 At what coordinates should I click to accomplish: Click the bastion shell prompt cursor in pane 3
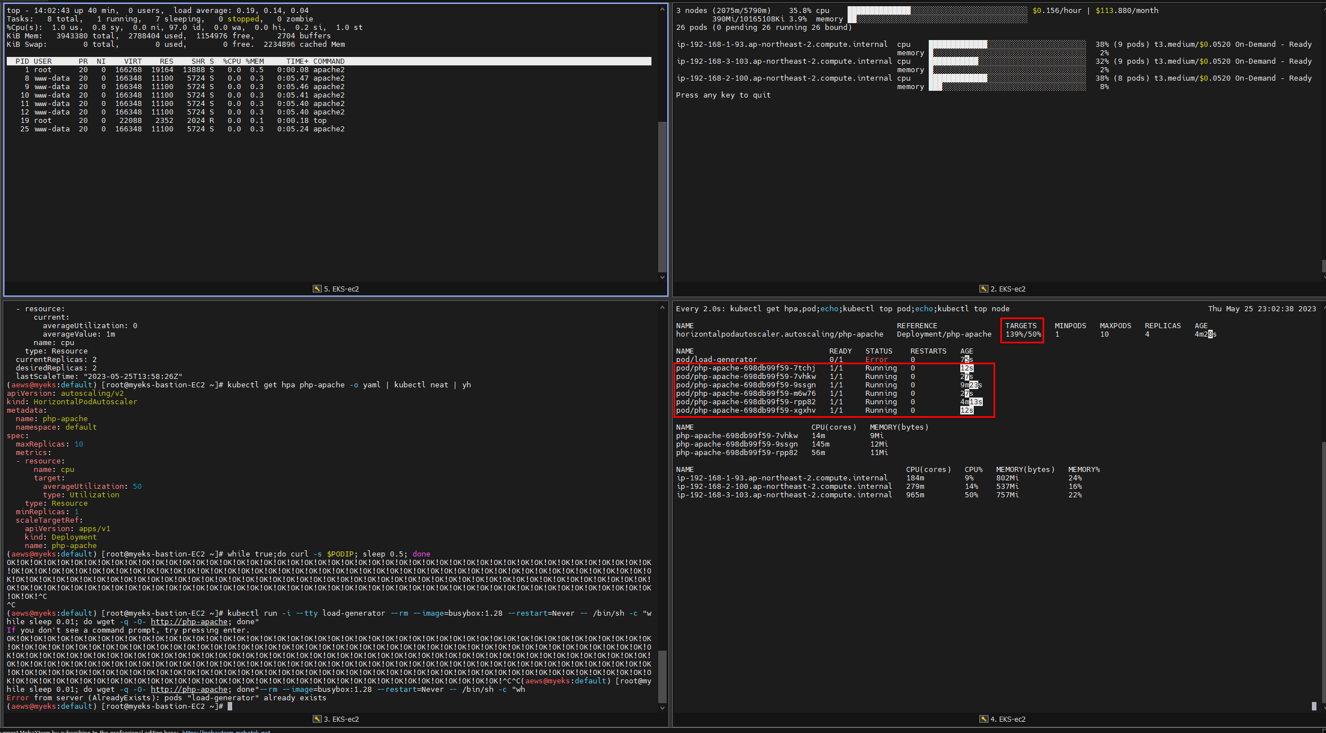point(230,706)
